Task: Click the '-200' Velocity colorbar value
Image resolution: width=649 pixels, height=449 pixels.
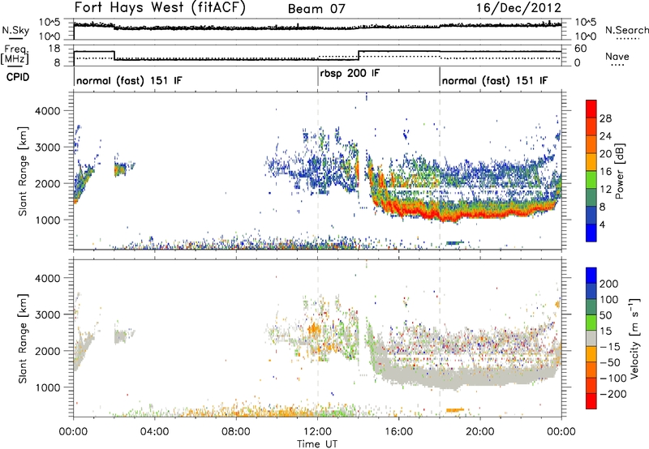Action: pos(612,394)
